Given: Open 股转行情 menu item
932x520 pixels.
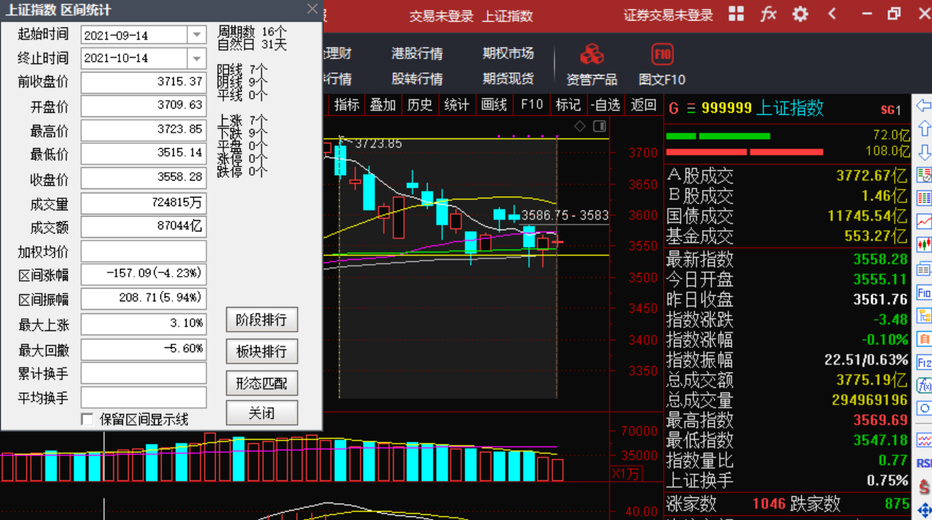Looking at the screenshot, I should pyautogui.click(x=417, y=79).
